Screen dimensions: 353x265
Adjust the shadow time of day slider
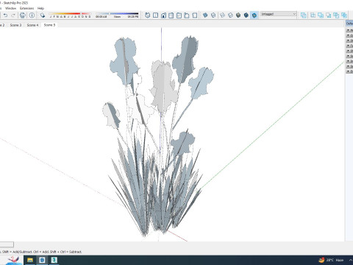click(x=117, y=15)
